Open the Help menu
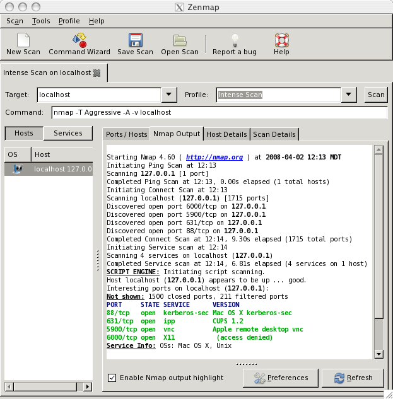This screenshot has width=393, height=399. tap(97, 21)
